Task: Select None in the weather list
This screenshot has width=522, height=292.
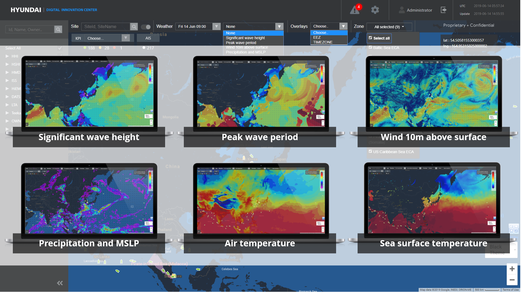Action: point(253,33)
